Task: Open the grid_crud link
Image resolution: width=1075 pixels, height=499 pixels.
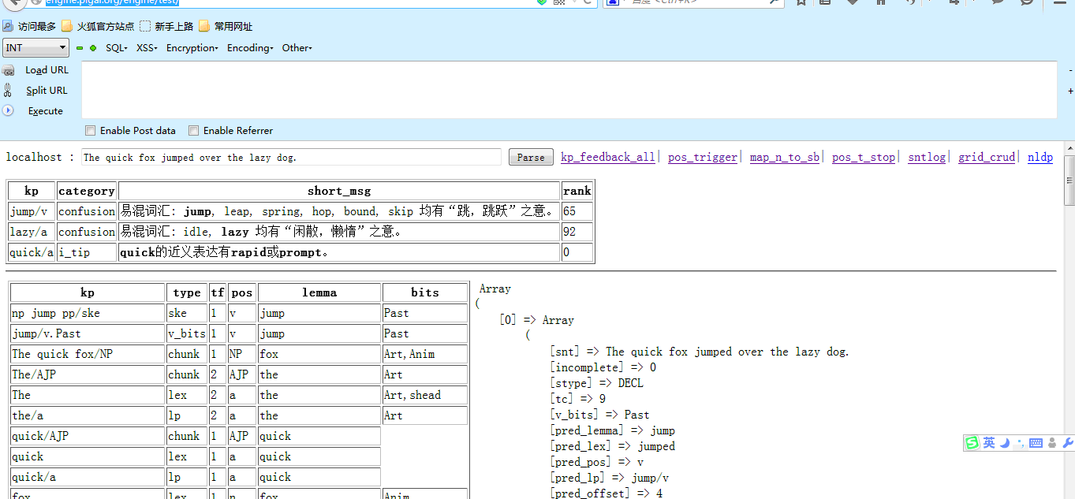Action: pyautogui.click(x=986, y=157)
